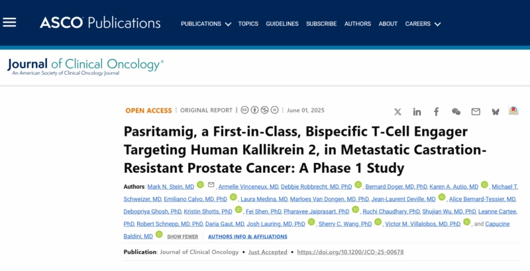Share the article on Bluesky

point(496,112)
